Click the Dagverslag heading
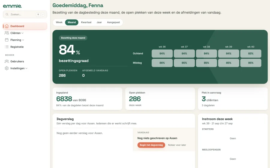 (x=65, y=119)
